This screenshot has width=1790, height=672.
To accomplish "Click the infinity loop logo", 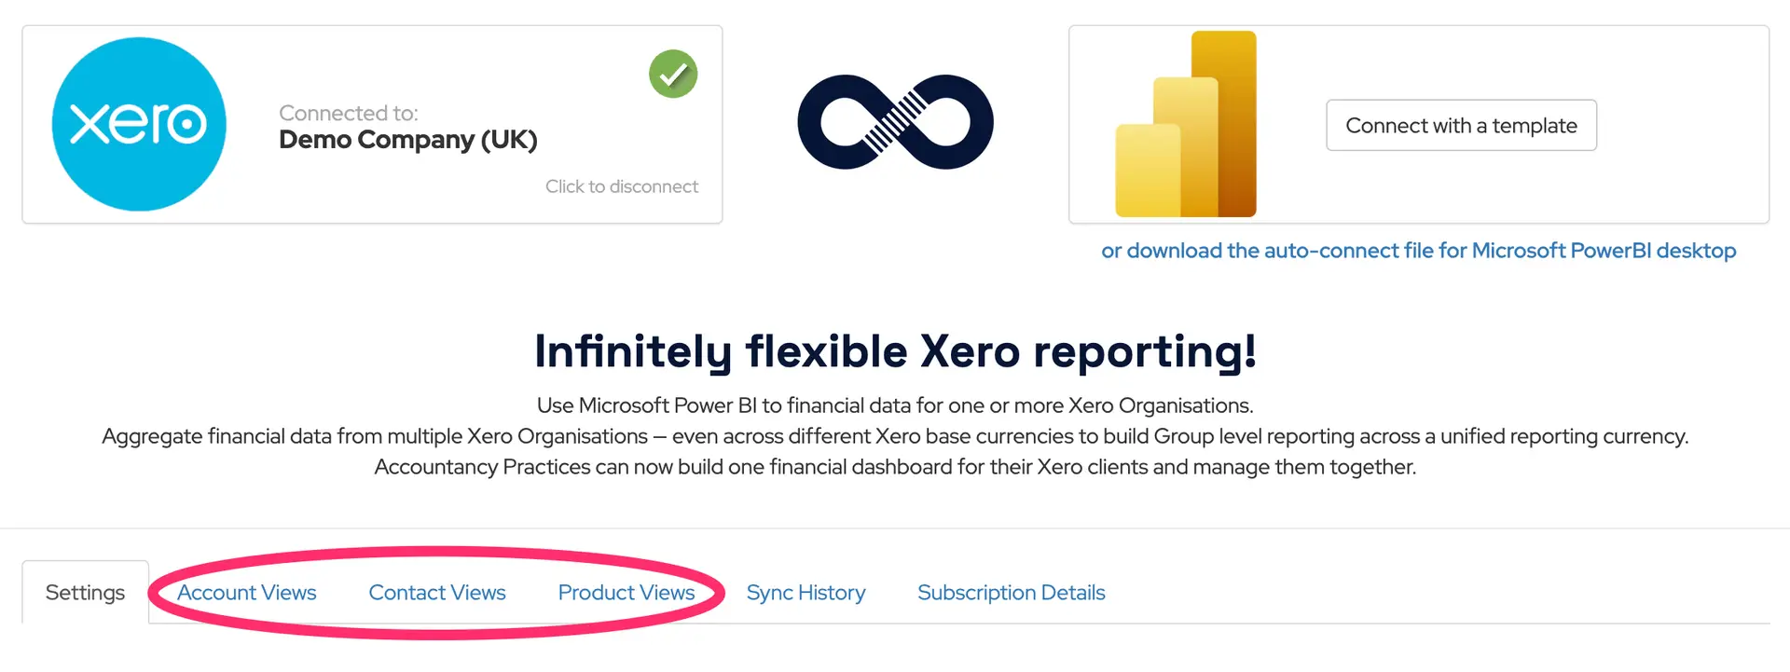I will [895, 122].
